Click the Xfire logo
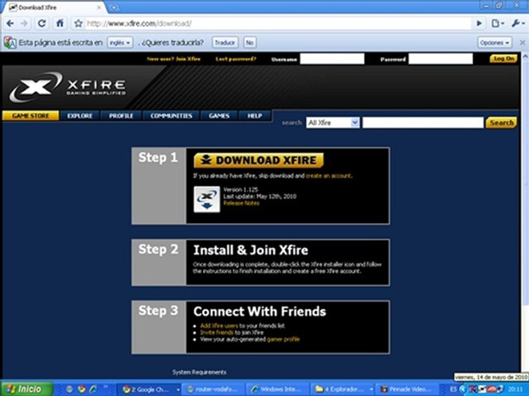The image size is (529, 396). click(x=67, y=87)
